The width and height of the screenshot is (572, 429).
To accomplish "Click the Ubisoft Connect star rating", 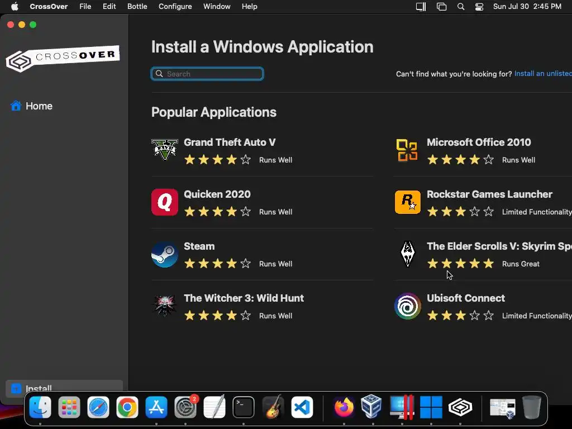I will point(460,315).
